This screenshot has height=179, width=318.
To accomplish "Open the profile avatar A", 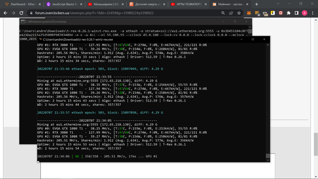I will pyautogui.click(x=305, y=13).
